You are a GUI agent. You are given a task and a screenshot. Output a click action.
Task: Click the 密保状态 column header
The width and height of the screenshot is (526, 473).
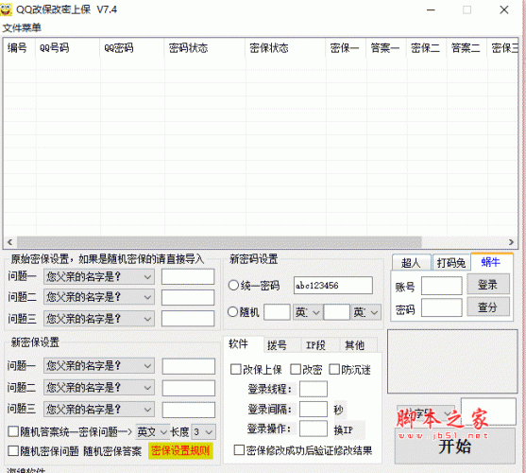pyautogui.click(x=285, y=48)
